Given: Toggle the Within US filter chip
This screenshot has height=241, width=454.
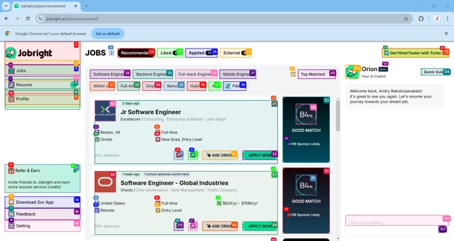Looking at the screenshot, I should [x=102, y=86].
